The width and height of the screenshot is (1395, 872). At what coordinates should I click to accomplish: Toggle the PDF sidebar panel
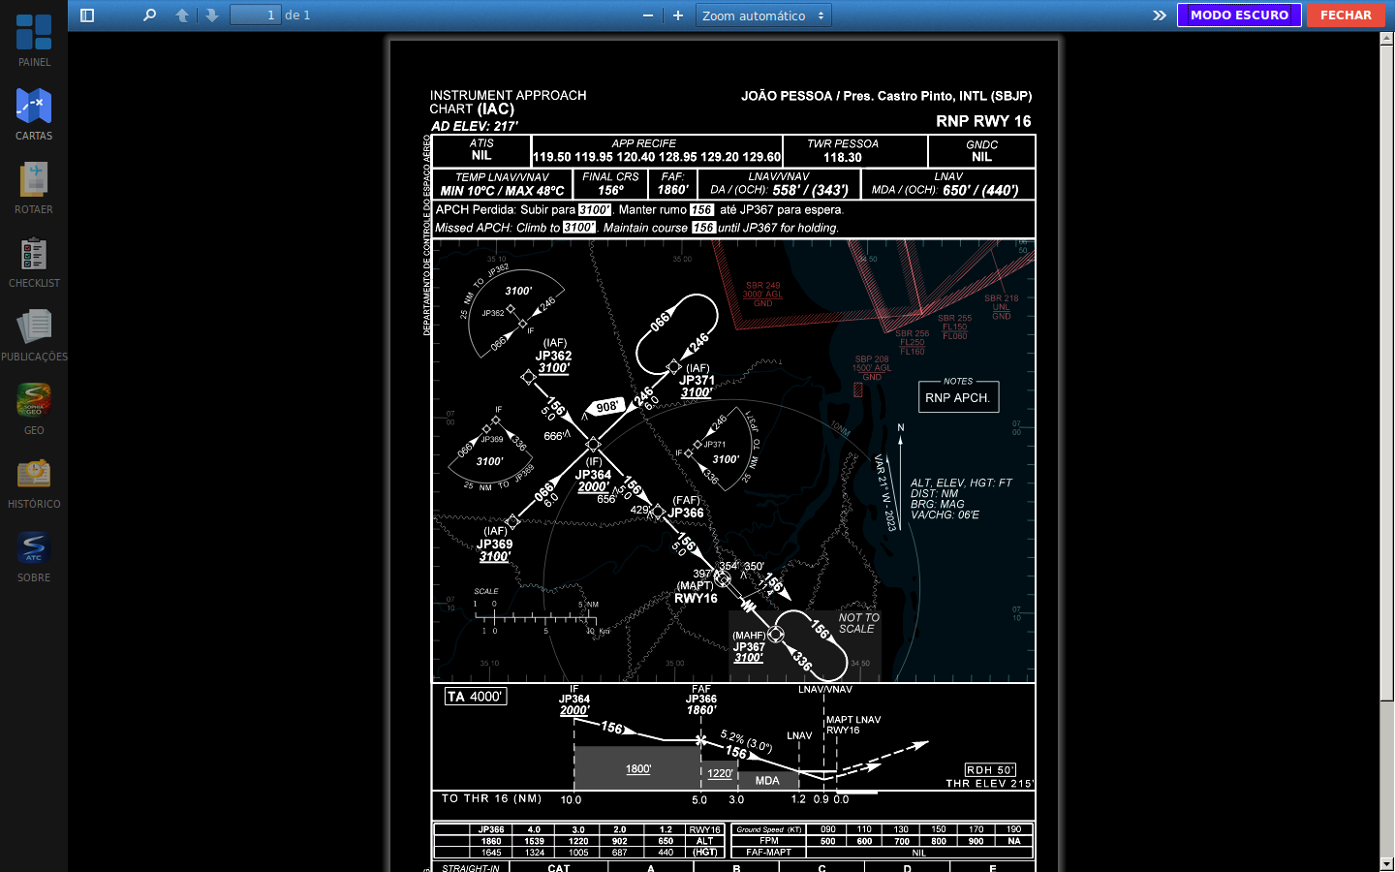(x=87, y=16)
